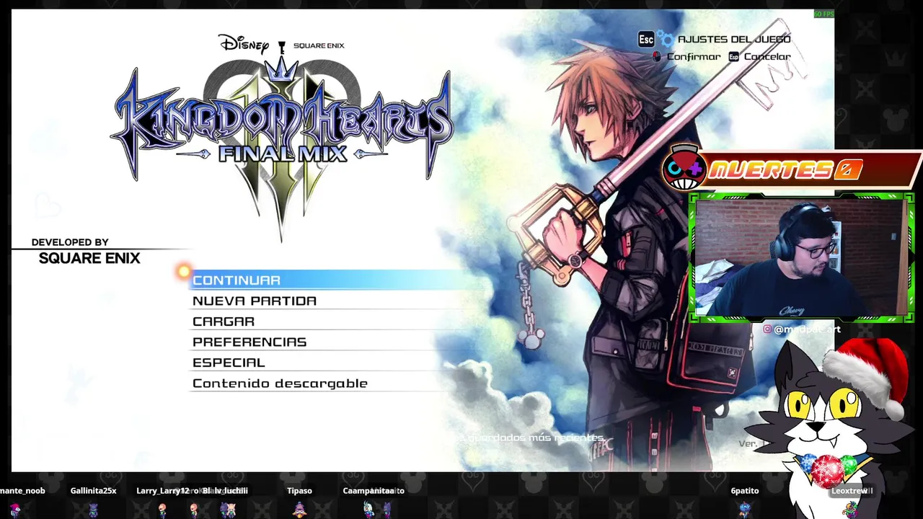
Task: Open AJUSTES DEL JUEGO label
Action: point(734,39)
